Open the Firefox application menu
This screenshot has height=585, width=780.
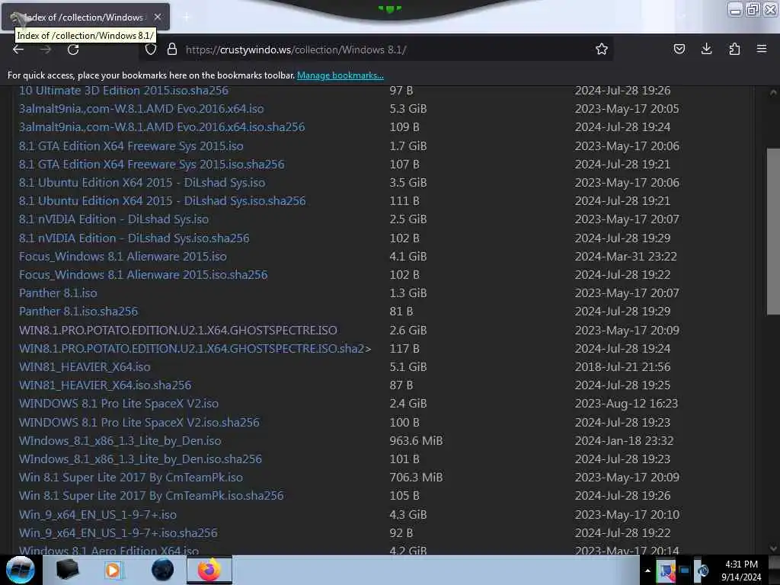click(762, 49)
